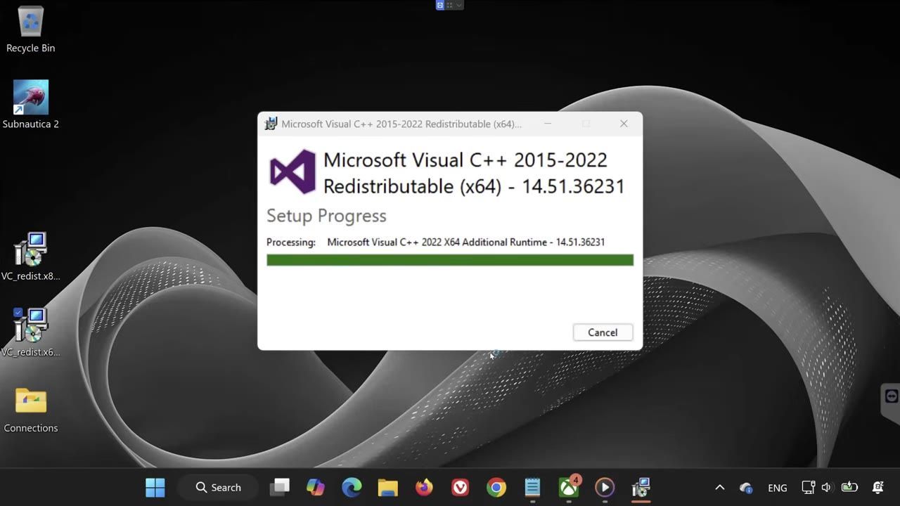Open network settings from tray icon
Image resolution: width=900 pixels, height=506 pixels.
(x=809, y=487)
